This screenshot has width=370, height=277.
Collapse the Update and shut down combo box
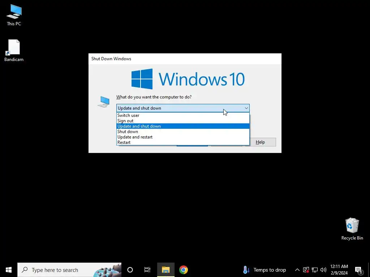tap(183, 108)
